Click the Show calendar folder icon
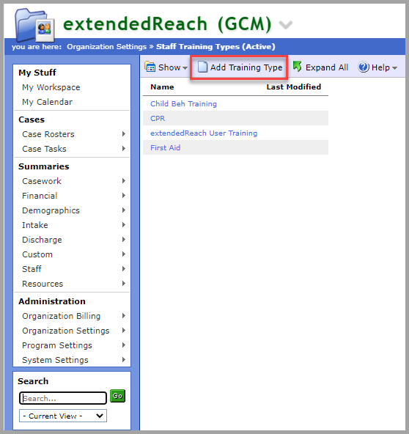 [x=150, y=67]
